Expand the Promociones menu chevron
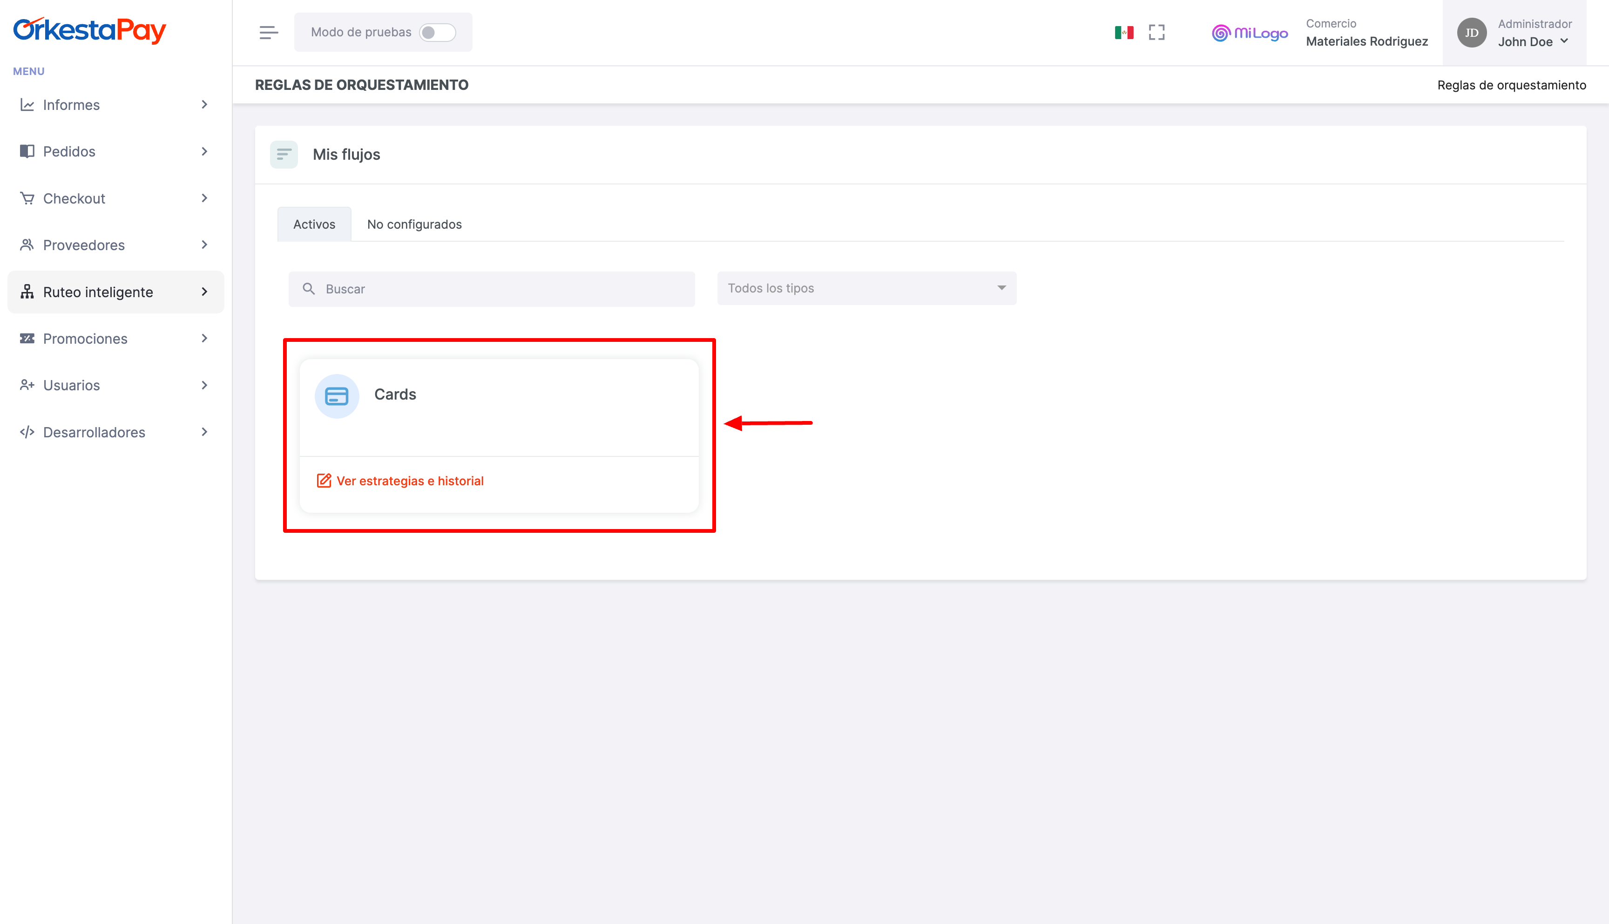This screenshot has height=924, width=1609. click(x=204, y=338)
